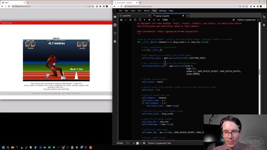Viewport: 267px width, 150px height.
Task: Restart the kernel with the circular arrow icon
Action: (154, 20)
